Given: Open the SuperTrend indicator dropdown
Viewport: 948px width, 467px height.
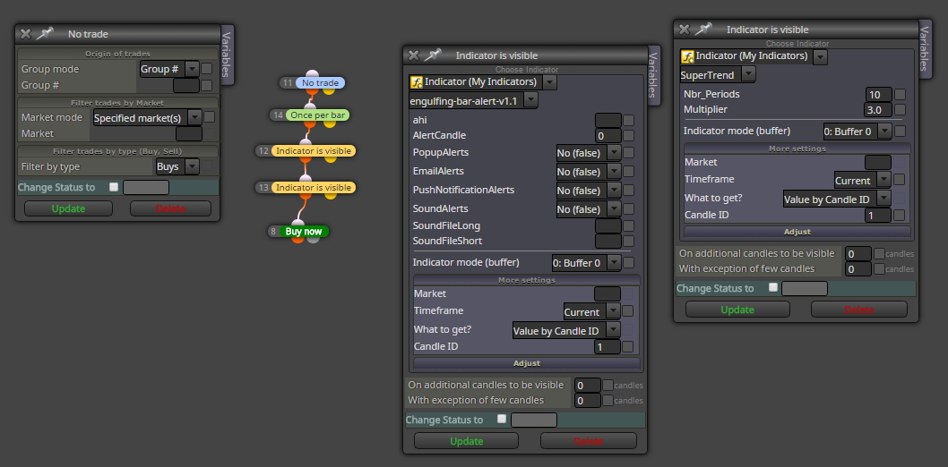Looking at the screenshot, I should point(718,75).
